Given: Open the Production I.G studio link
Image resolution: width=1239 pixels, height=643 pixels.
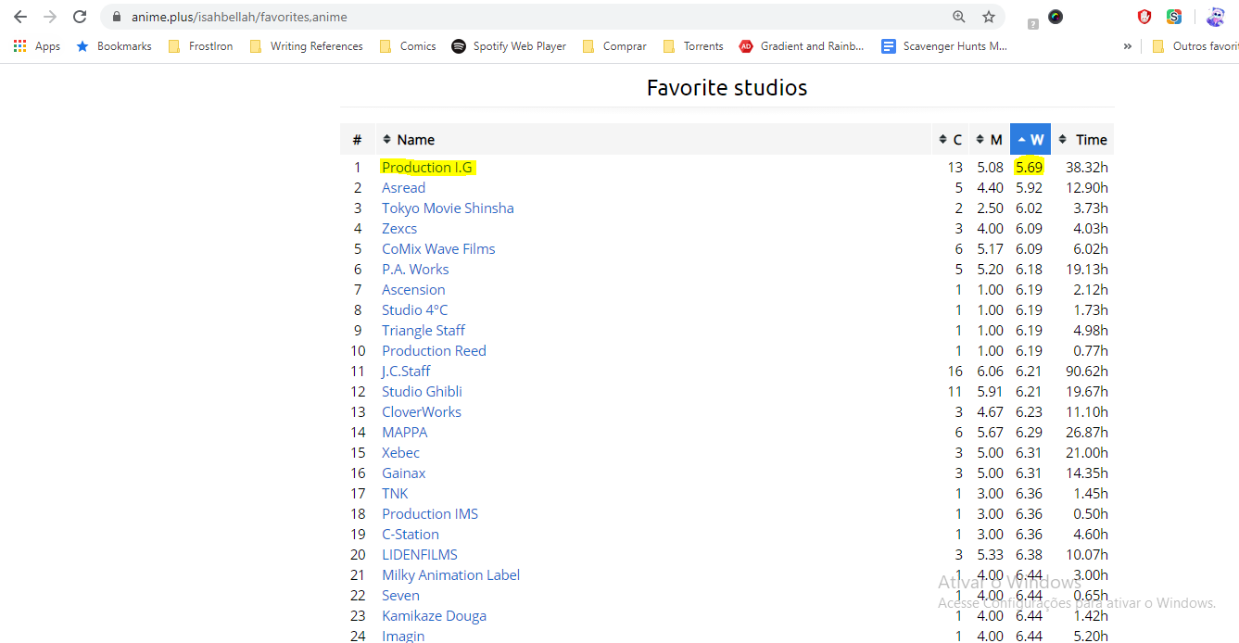Looking at the screenshot, I should 427,168.
